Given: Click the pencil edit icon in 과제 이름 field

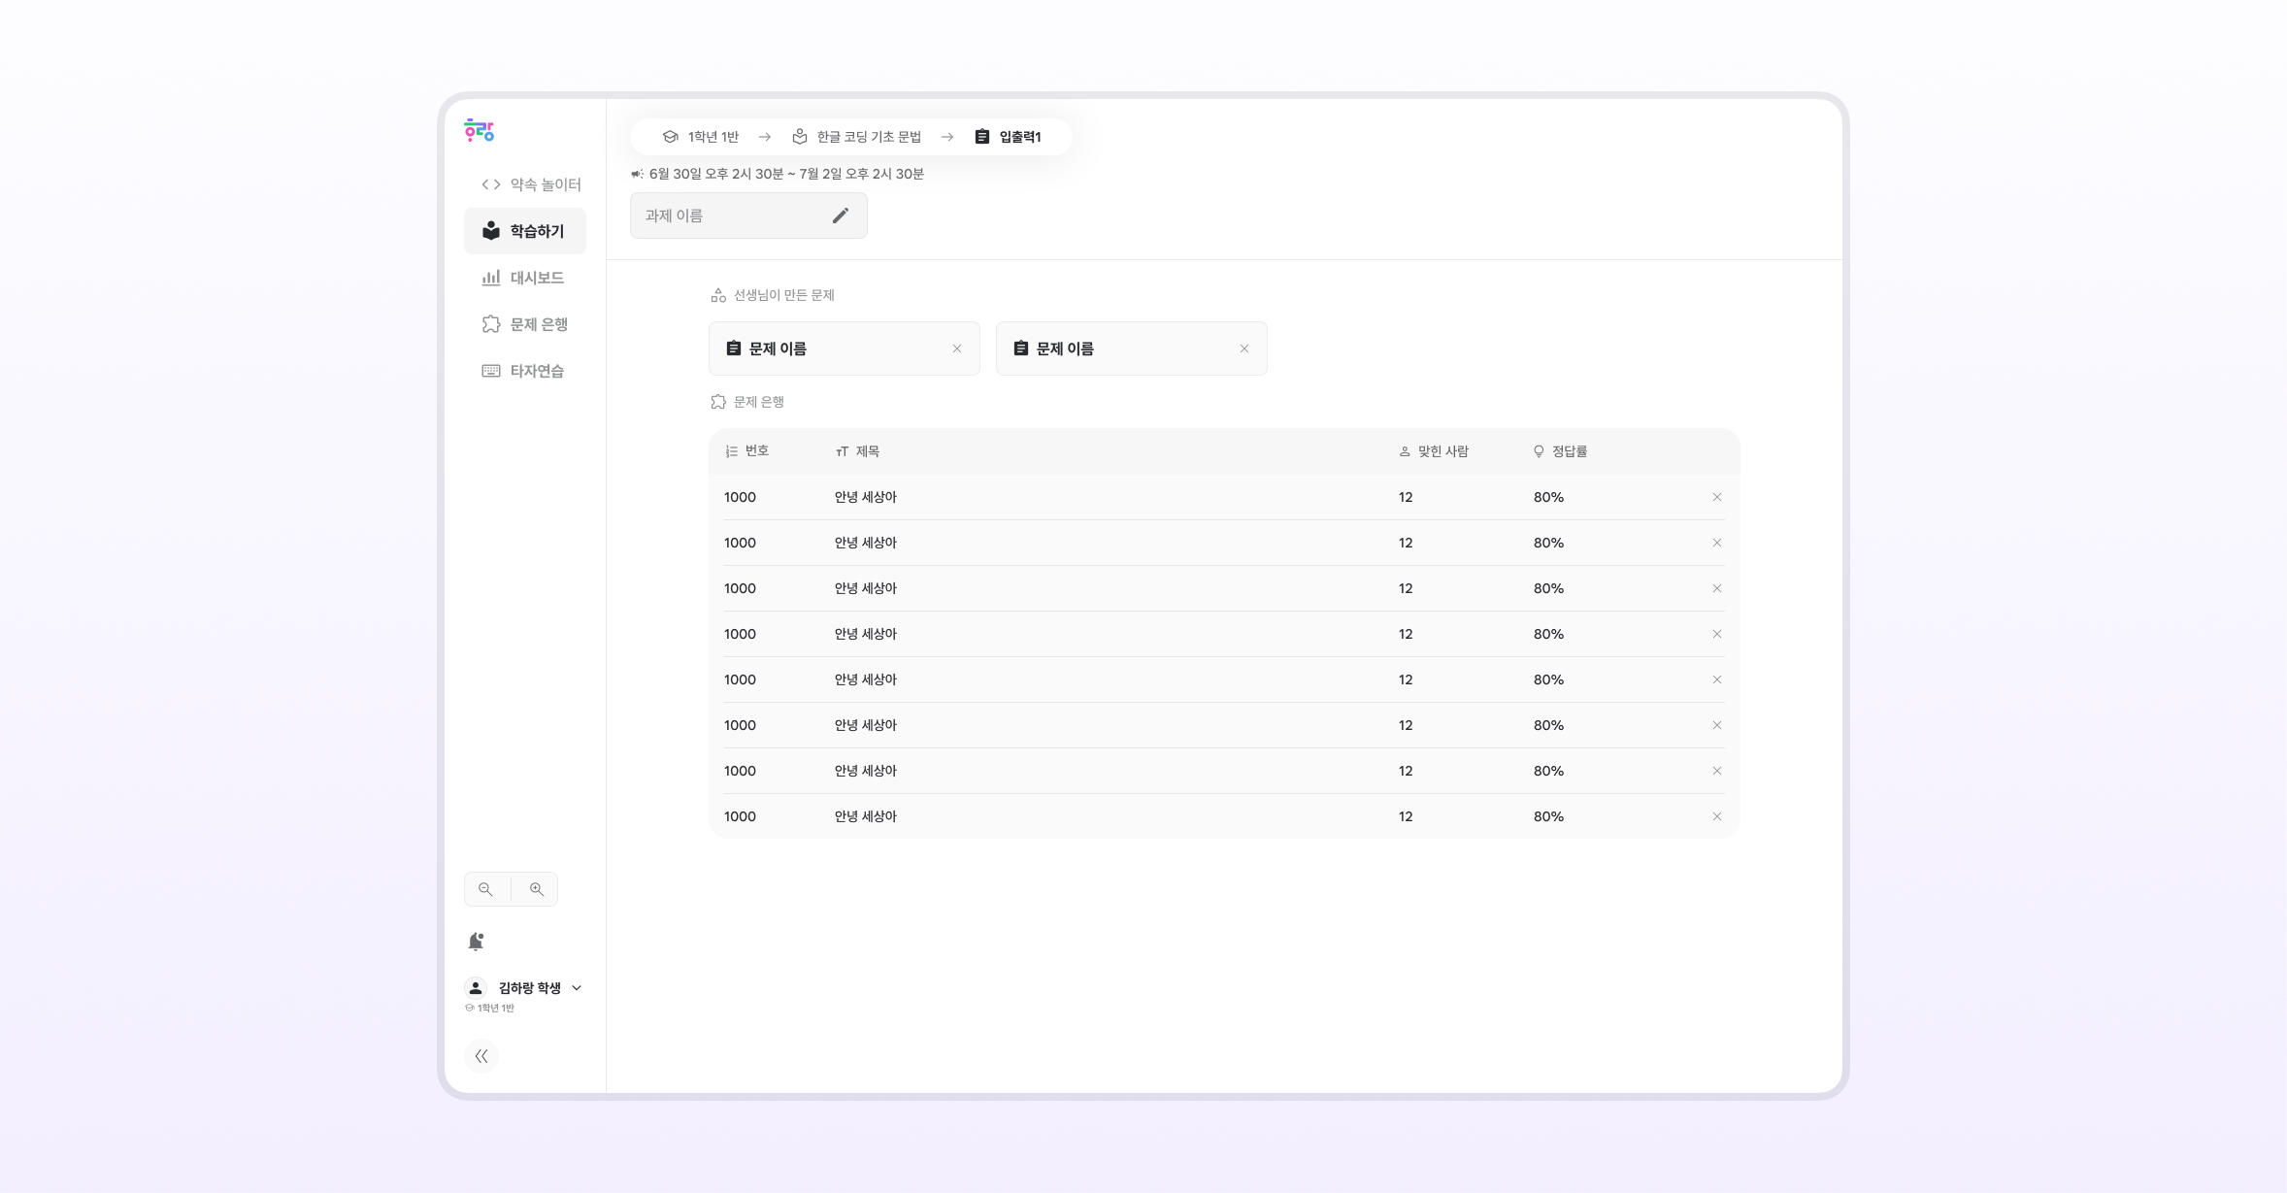Looking at the screenshot, I should pyautogui.click(x=841, y=215).
